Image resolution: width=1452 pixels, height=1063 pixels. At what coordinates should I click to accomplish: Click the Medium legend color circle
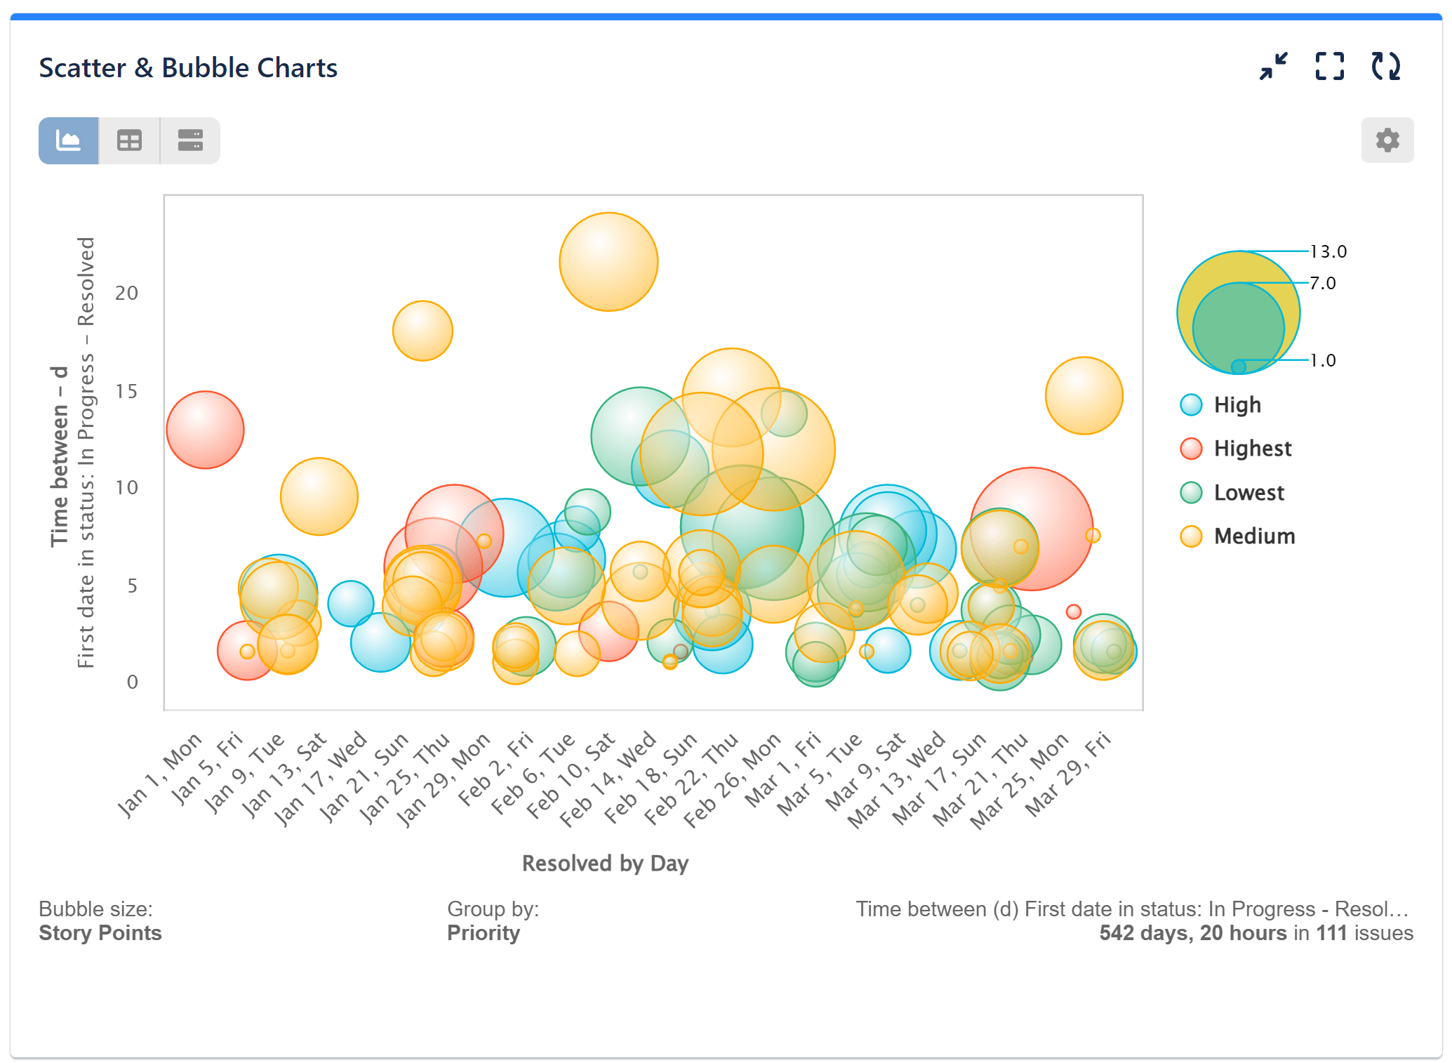[1191, 536]
